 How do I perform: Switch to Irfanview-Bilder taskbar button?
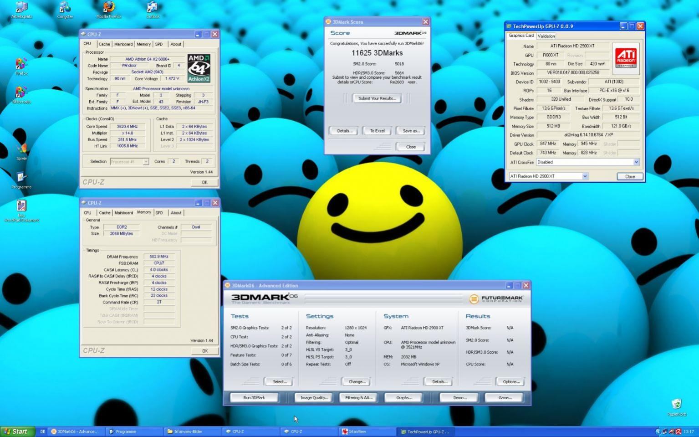(192, 432)
